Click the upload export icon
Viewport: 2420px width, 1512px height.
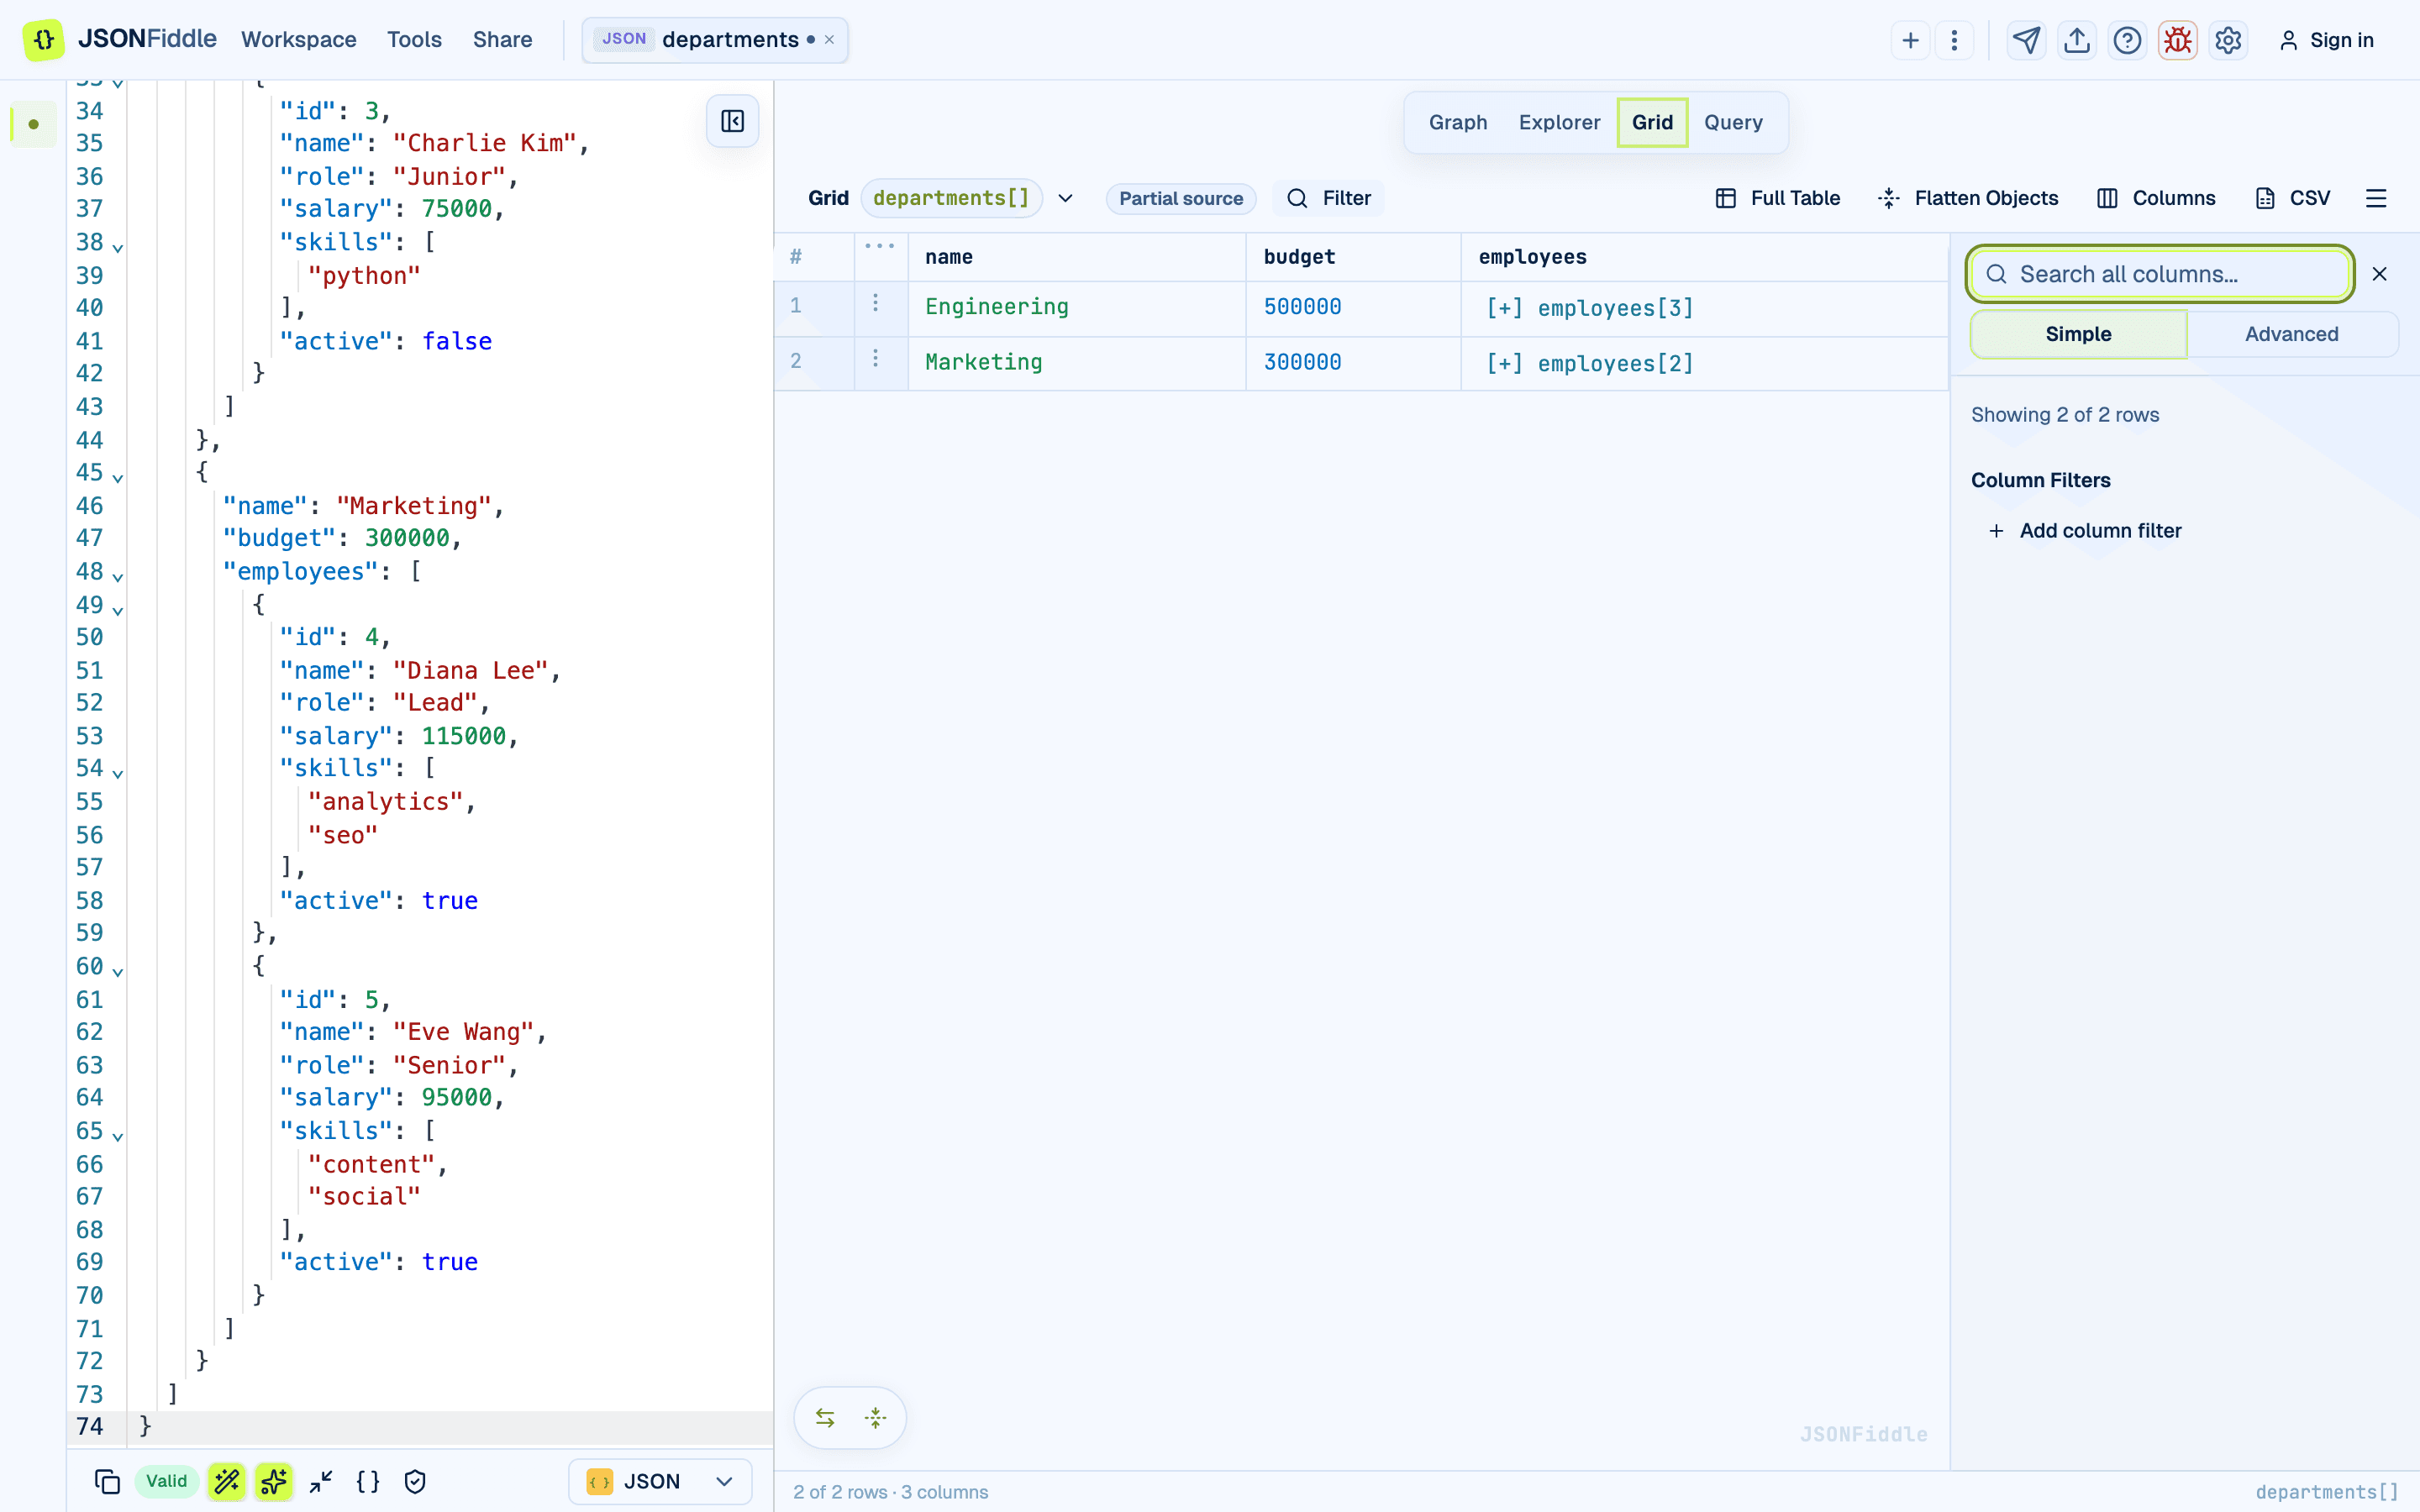click(x=2077, y=40)
